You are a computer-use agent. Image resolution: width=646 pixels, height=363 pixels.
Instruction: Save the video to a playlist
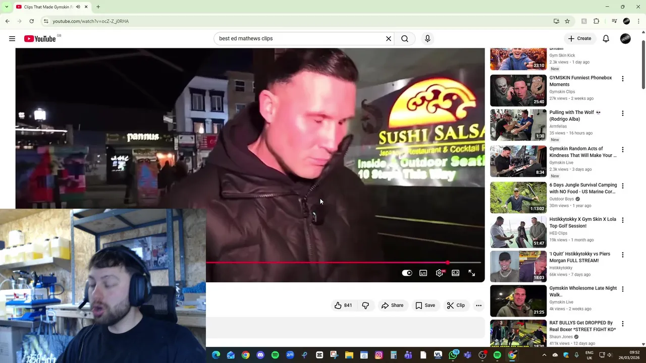coord(425,305)
